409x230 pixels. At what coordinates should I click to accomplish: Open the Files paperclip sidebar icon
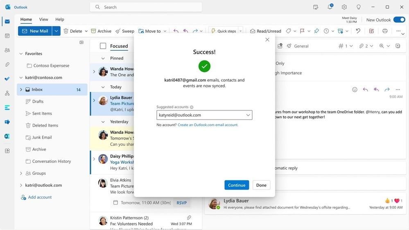[7, 64]
